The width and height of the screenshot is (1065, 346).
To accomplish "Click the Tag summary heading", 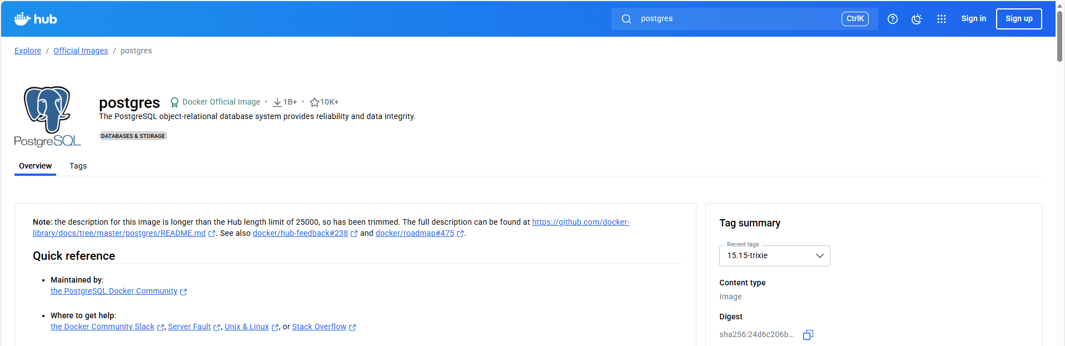I will click(x=750, y=223).
